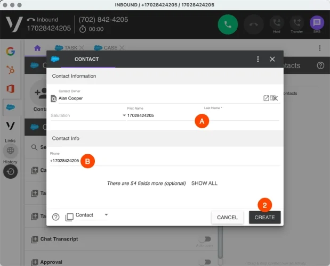Click Vonage logo in header
Image resolution: width=330 pixels, height=266 pixels.
coord(14,24)
